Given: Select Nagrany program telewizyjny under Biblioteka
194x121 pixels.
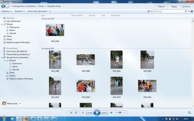Looking at the screenshot, I should coord(18,42).
